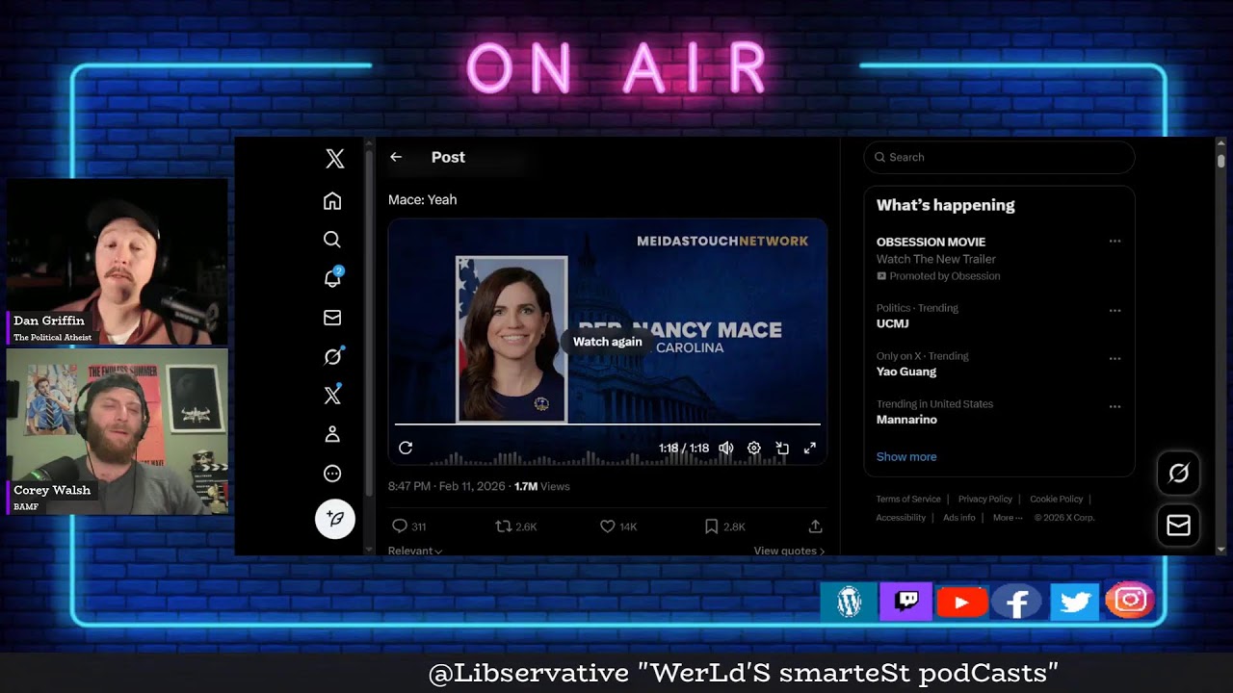Image resolution: width=1233 pixels, height=693 pixels.
Task: Click the WordPress icon in overlay
Action: click(x=849, y=603)
